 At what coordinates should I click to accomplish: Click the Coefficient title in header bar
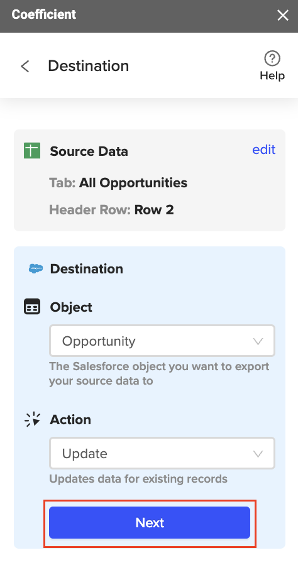44,14
